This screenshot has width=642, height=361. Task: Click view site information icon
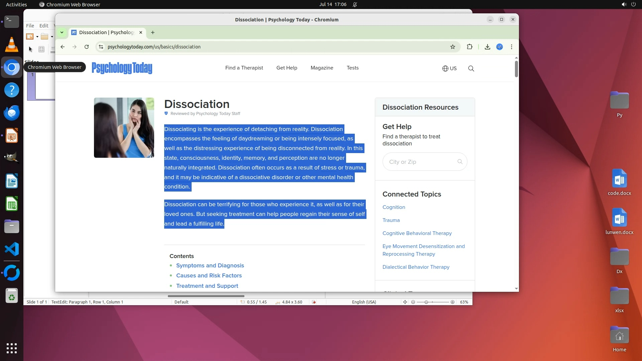pos(101,47)
